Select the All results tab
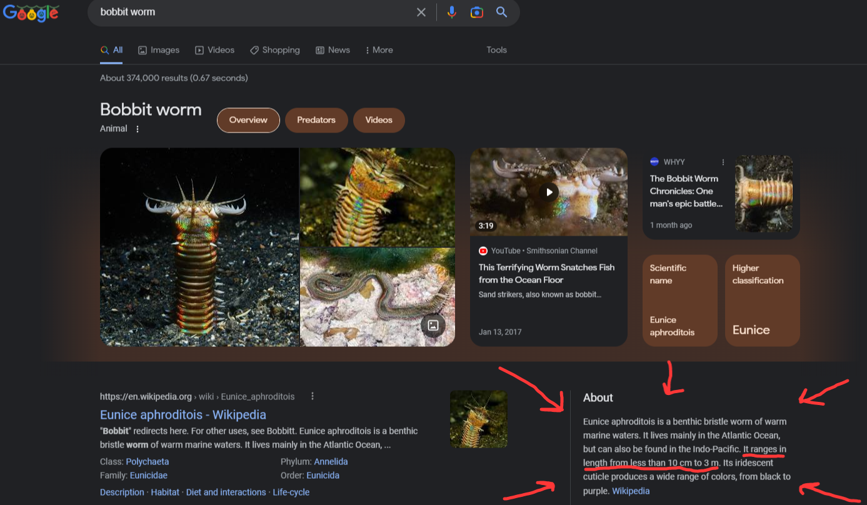 [x=112, y=50]
